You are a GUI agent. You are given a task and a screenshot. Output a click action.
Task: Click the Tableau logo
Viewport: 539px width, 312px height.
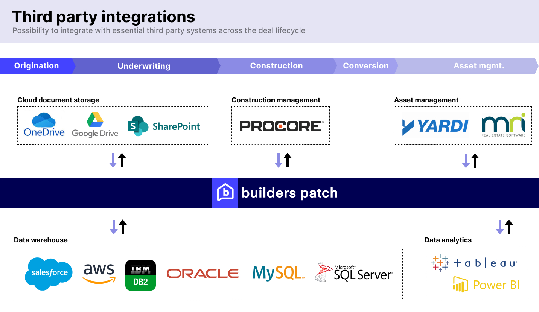coord(474,263)
